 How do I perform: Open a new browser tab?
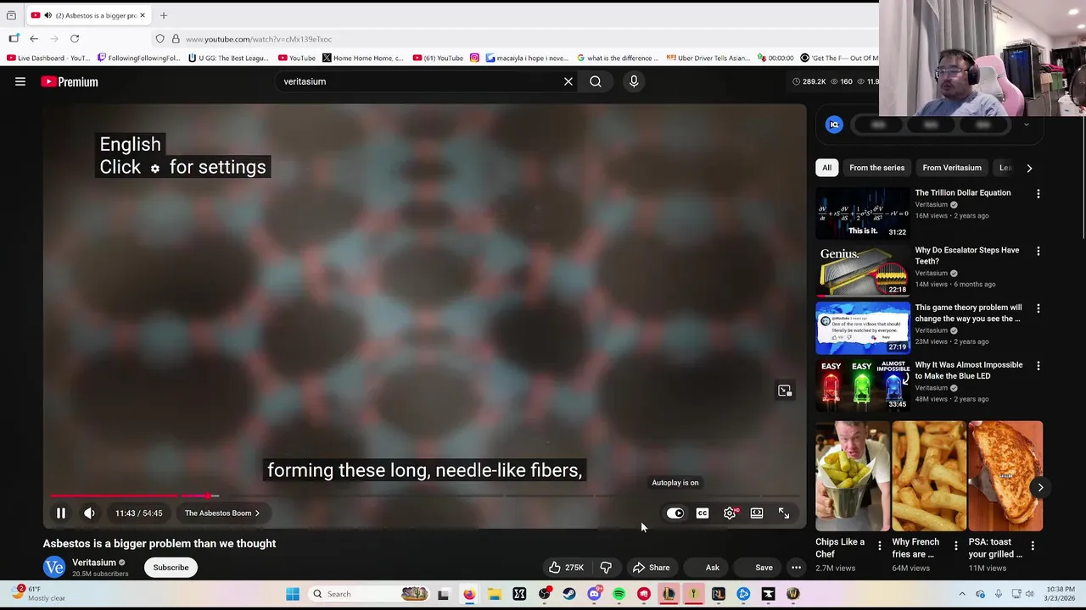point(164,15)
